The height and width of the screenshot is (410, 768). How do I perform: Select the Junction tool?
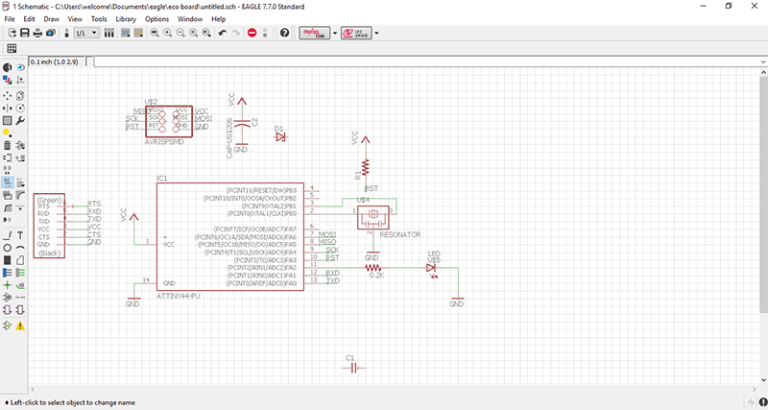(x=8, y=285)
